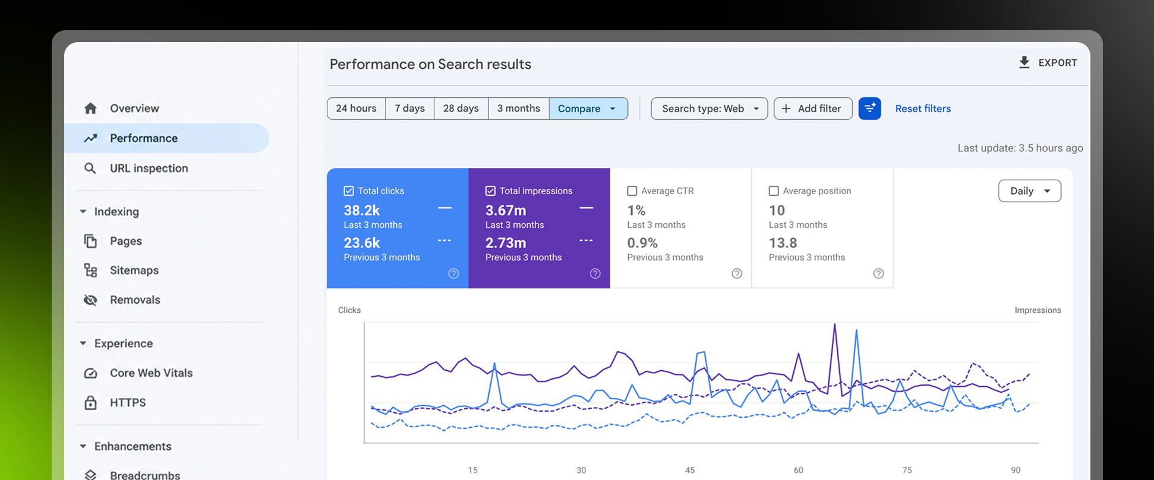Screen dimensions: 1154x480
Task: Click the 0.9% previous CTR value
Action: [x=642, y=243]
